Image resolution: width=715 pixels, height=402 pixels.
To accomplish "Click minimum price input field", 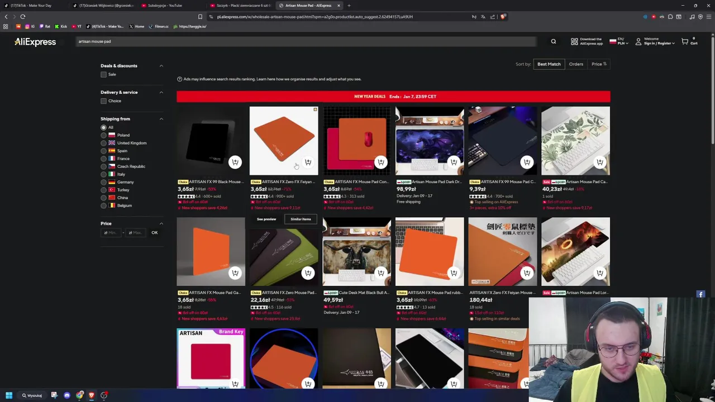I will coord(112,233).
